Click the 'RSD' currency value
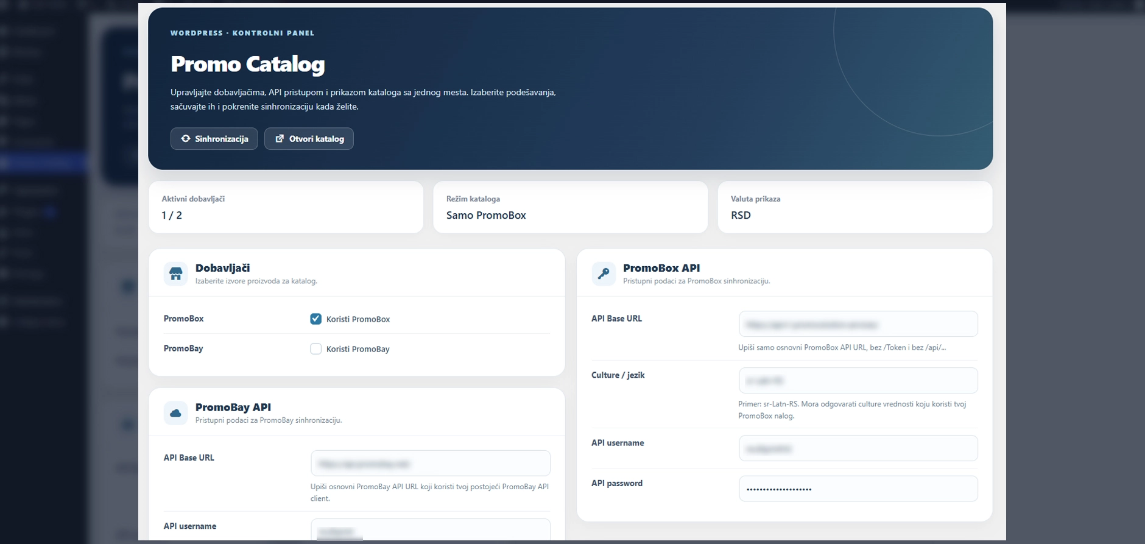The height and width of the screenshot is (544, 1145). pos(741,215)
